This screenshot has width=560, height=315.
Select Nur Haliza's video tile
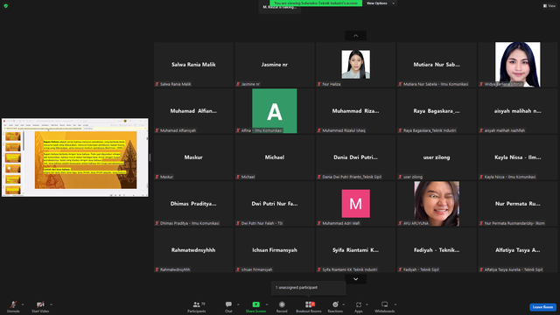356,64
